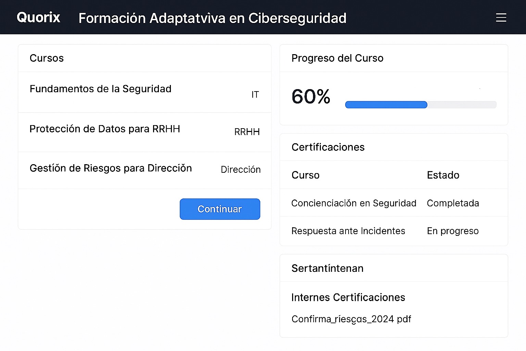Select Concienciacïon en Seguridad row
This screenshot has width=526, height=351.
point(354,203)
